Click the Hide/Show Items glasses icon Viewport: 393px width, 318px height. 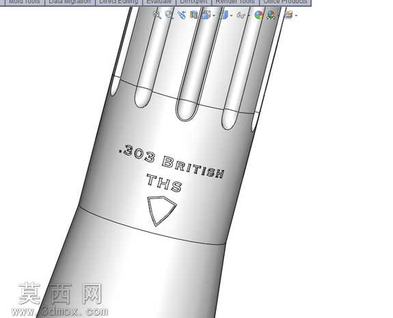(x=241, y=15)
